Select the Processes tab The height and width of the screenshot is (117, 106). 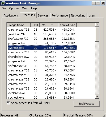[28, 15]
